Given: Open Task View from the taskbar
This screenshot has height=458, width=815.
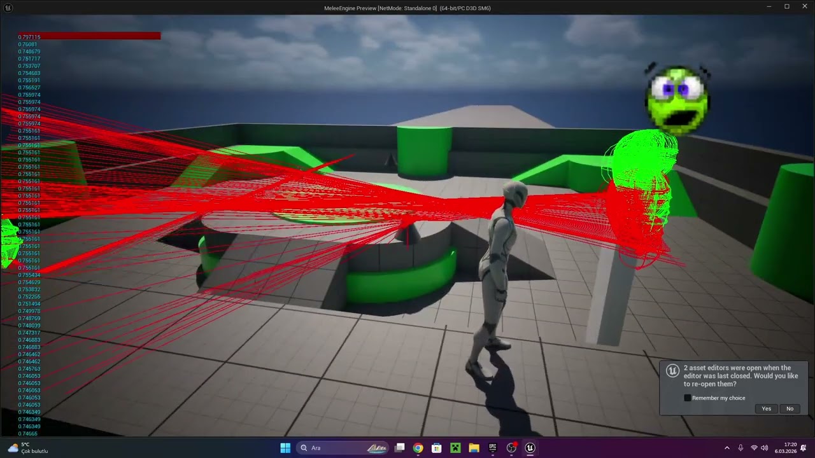Looking at the screenshot, I should tap(400, 448).
